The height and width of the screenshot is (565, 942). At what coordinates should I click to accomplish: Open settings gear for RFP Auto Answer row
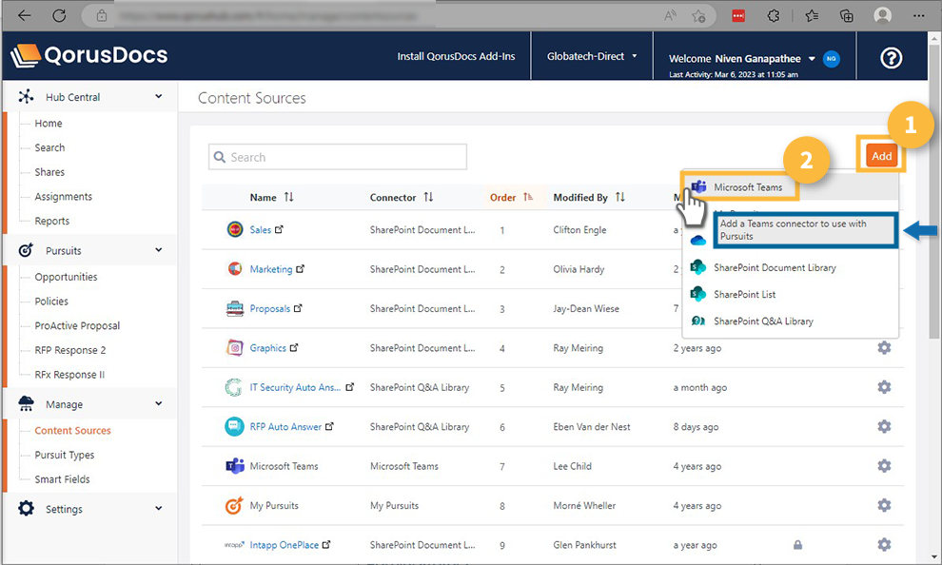click(884, 426)
